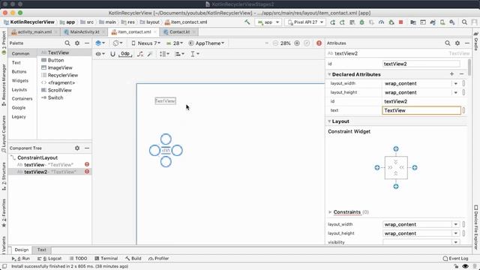This screenshot has width=480, height=270.
Task: Hide the Palette panel with minus icon
Action: 87,43
